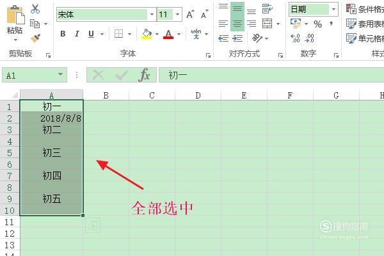The height and width of the screenshot is (256, 384).
Task: Open the font size dropdown 11
Action: pos(178,14)
